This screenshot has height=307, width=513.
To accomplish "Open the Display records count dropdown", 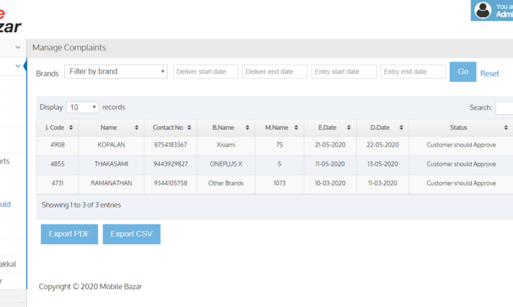I will click(83, 108).
